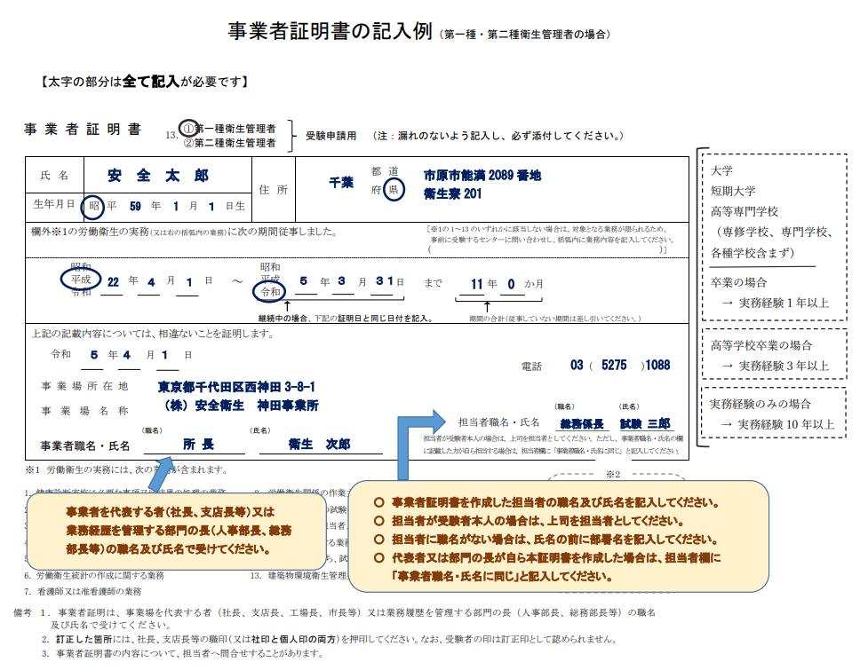Select circled 令和 for the end date
Screen dimensions: 860x670
pos(270,290)
